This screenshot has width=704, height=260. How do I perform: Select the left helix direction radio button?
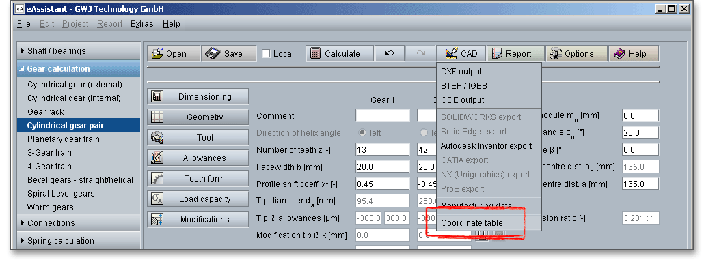tap(362, 132)
